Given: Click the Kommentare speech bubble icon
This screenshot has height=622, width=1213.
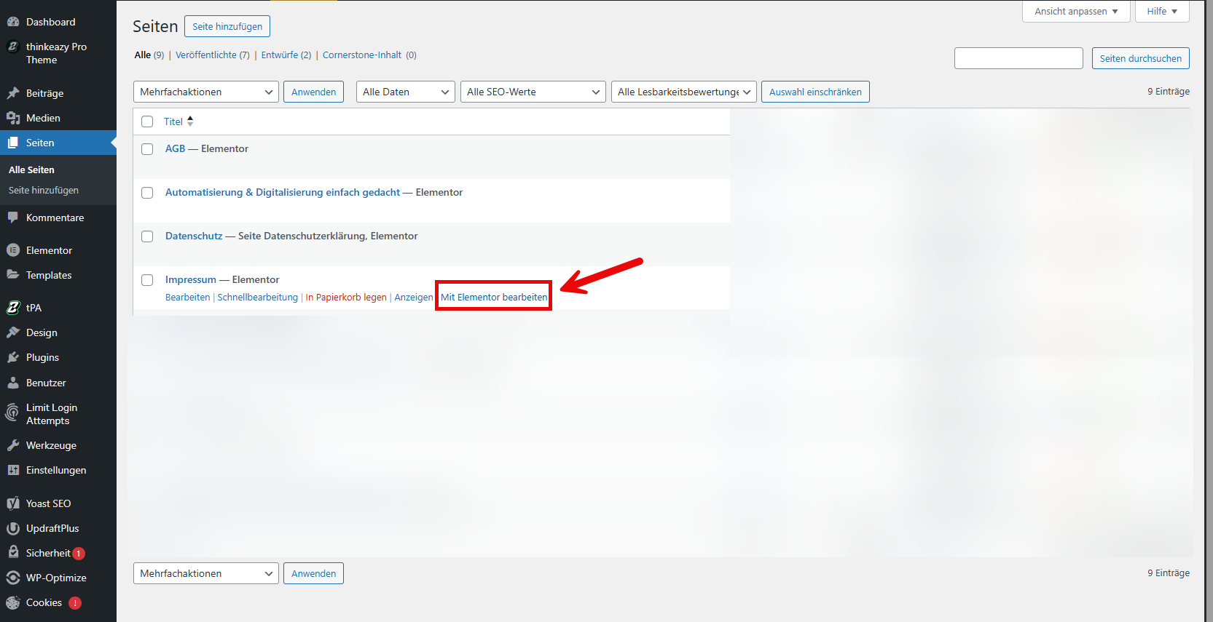Looking at the screenshot, I should [x=13, y=218].
